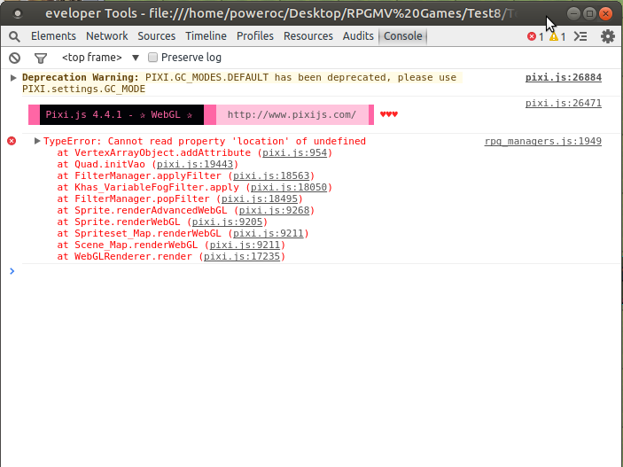Expand the TypeError stack trace
This screenshot has height=467, width=623.
point(37,142)
